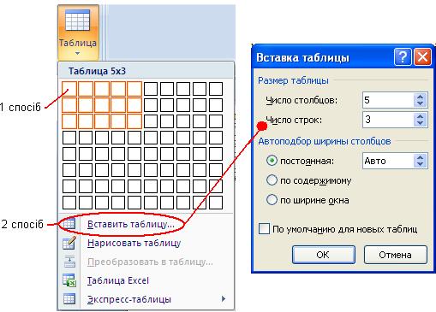Click the help question mark button
Screen dimensions: 436x312
403,57
